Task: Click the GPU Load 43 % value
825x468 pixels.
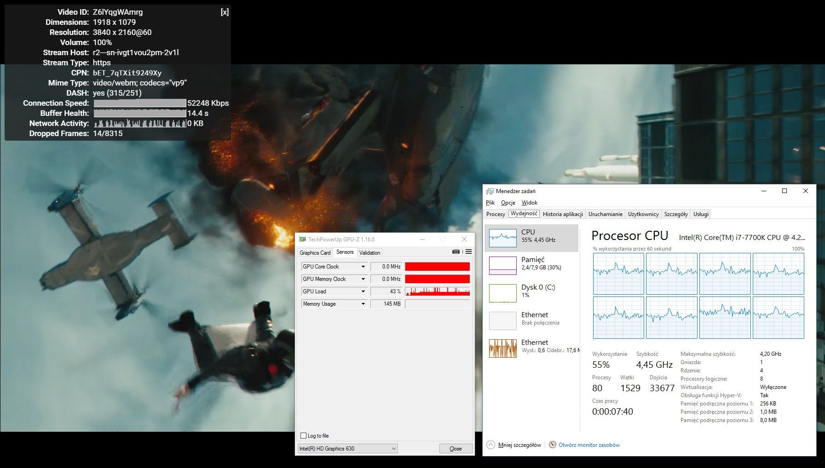Action: 386,291
